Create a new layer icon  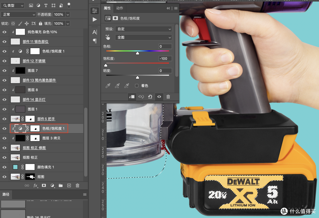pyautogui.click(x=69, y=186)
